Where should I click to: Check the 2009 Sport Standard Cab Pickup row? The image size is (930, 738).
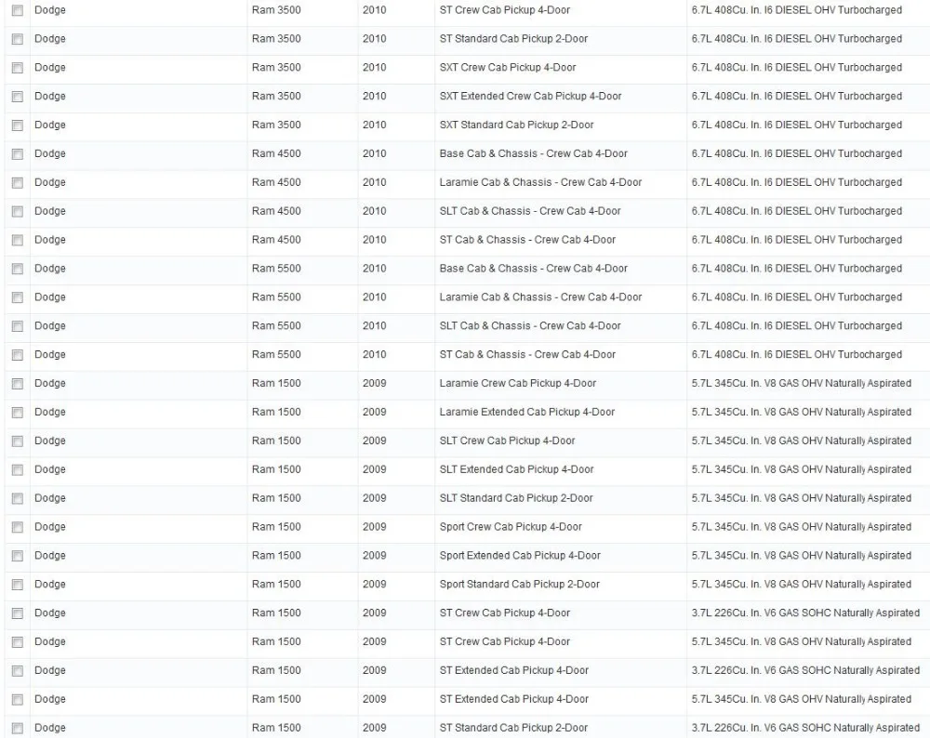[18, 585]
